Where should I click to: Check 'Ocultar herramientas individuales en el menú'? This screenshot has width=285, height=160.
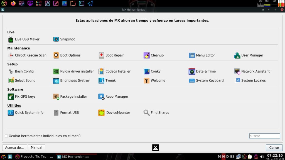[6, 136]
